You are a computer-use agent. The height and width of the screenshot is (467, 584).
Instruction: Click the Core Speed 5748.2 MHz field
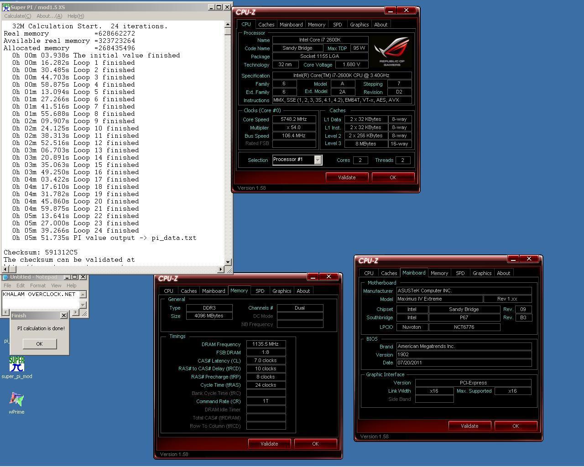(294, 119)
